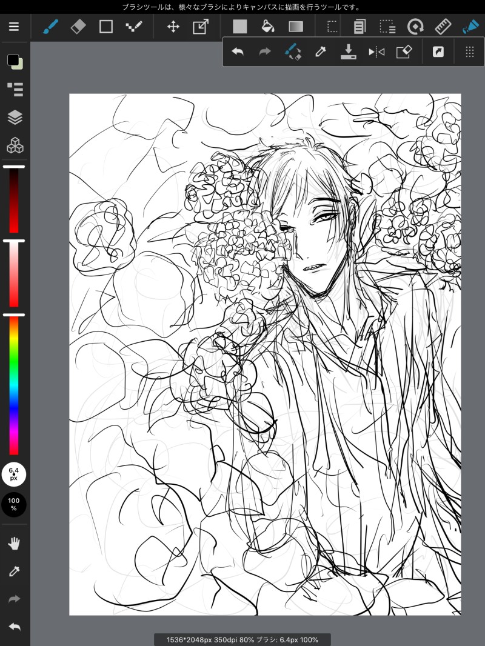Open the document pages tool
The image size is (485, 646).
click(x=360, y=27)
